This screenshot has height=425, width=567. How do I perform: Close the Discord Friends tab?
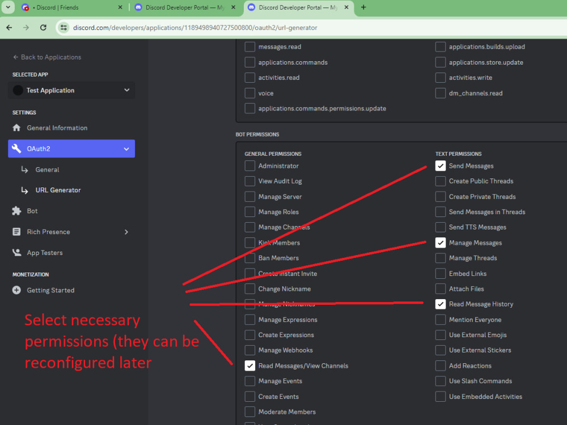pos(120,7)
